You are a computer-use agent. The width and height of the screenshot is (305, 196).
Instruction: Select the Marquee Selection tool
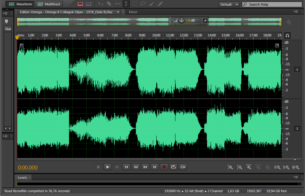pyautogui.click(x=135, y=4)
